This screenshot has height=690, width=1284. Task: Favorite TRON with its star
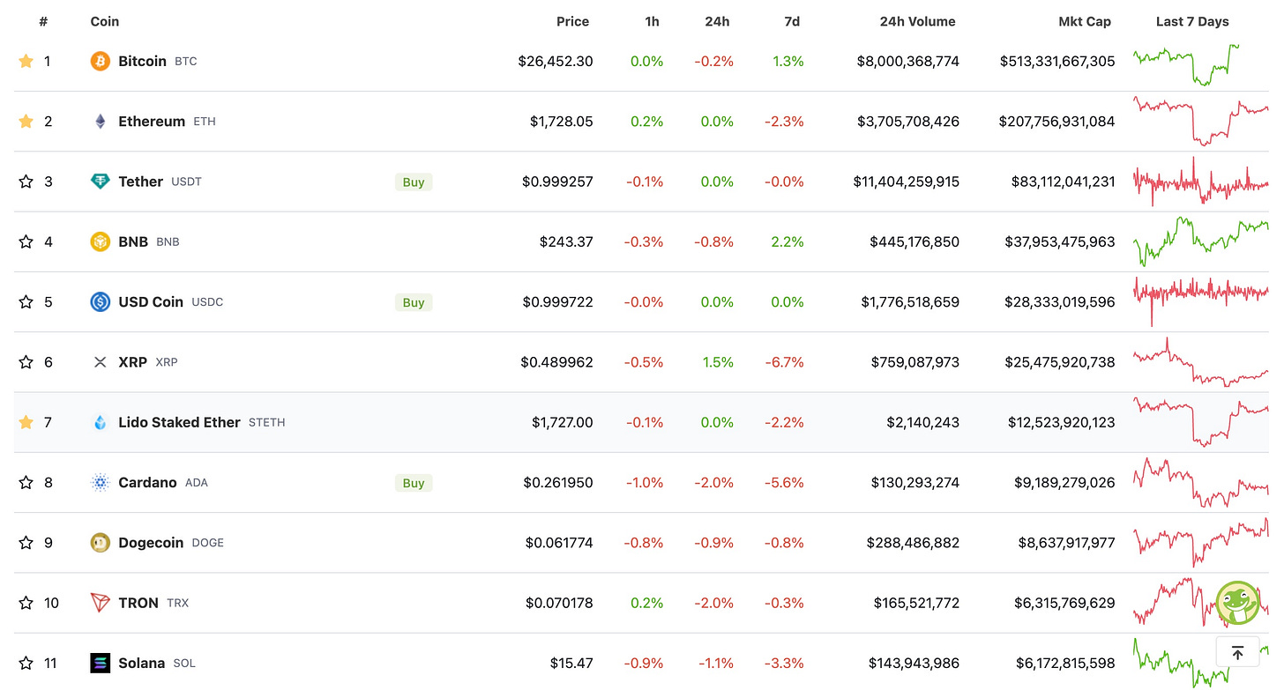[x=26, y=603]
